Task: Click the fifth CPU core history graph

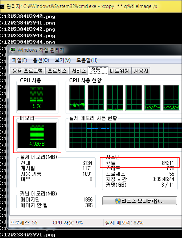Action: [152, 98]
